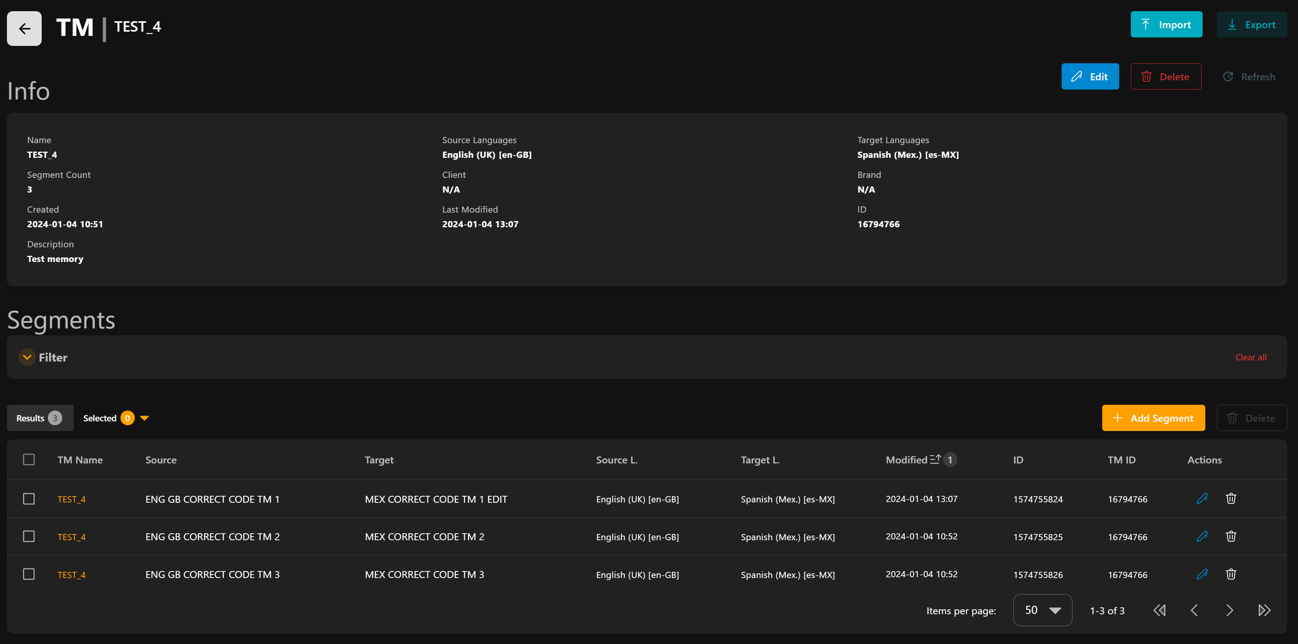Image resolution: width=1298 pixels, height=644 pixels.
Task: Click Add Segment button
Action: pyautogui.click(x=1153, y=418)
